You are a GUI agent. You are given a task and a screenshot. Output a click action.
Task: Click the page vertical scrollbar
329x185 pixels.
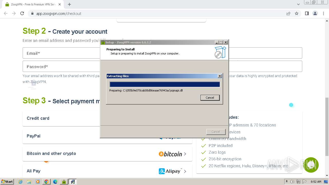327,127
